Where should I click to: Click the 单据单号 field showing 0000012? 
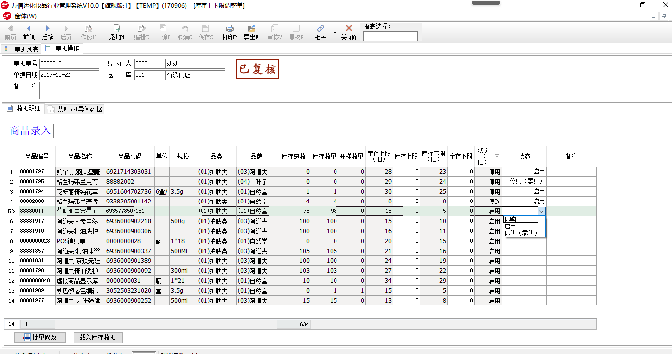(x=69, y=64)
